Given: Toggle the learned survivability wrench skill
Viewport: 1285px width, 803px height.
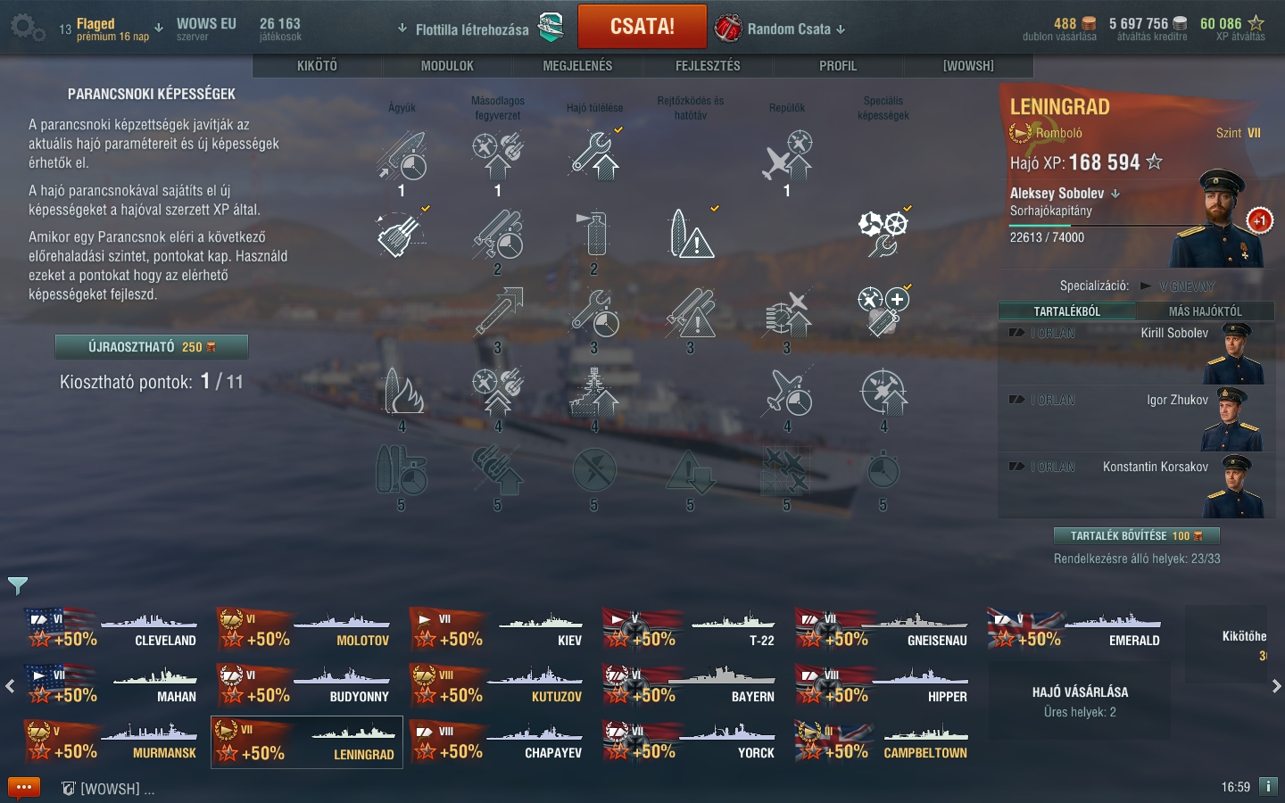Looking at the screenshot, I should (x=595, y=155).
